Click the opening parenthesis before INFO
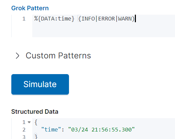The height and width of the screenshot is (139, 175). click(80, 19)
